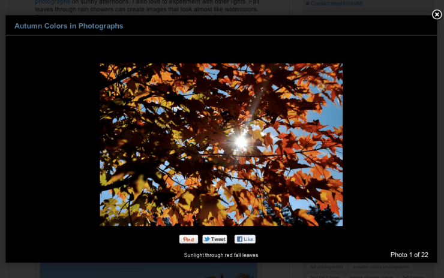Click the 'Photo 1 of 22' counter
Screen dimensions: 444x278
tap(409, 255)
